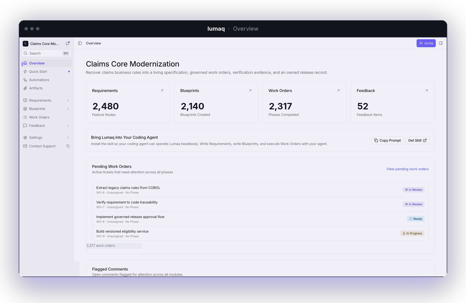Open work order Build versioned eligibility service

[x=260, y=234]
